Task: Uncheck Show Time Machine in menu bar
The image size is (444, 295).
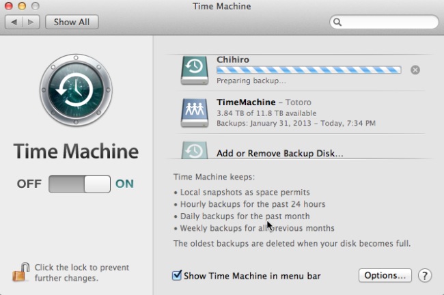Action: point(177,275)
